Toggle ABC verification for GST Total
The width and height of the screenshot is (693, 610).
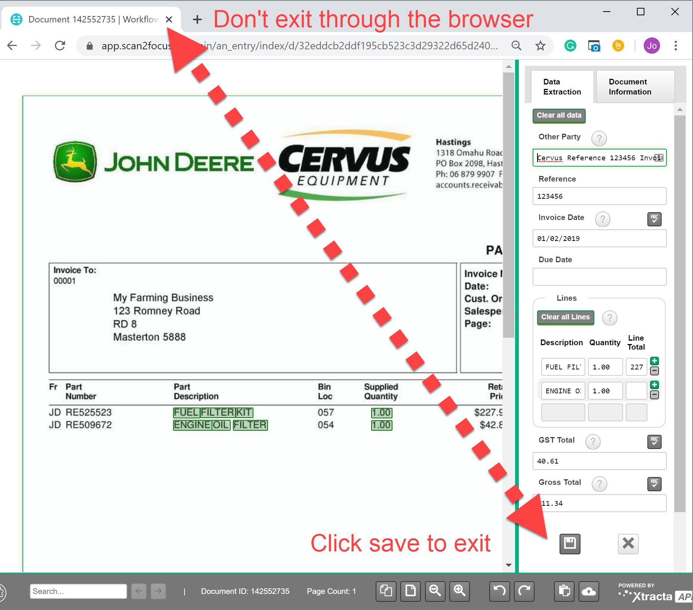click(x=654, y=442)
